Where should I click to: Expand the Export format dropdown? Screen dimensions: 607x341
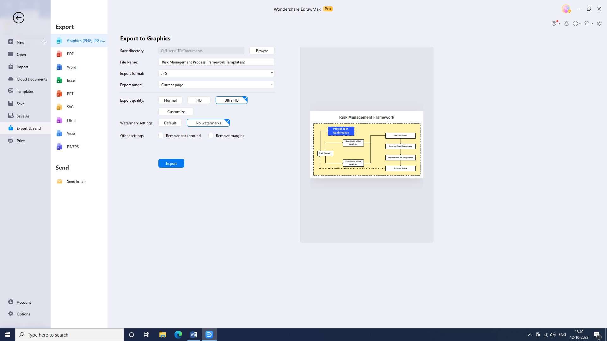pos(271,73)
